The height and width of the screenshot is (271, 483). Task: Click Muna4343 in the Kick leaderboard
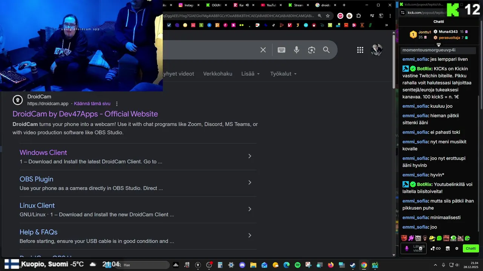pyautogui.click(x=448, y=32)
